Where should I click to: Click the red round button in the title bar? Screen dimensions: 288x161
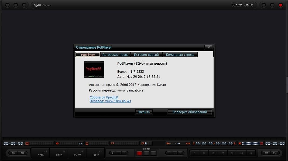pyautogui.click(x=280, y=5)
